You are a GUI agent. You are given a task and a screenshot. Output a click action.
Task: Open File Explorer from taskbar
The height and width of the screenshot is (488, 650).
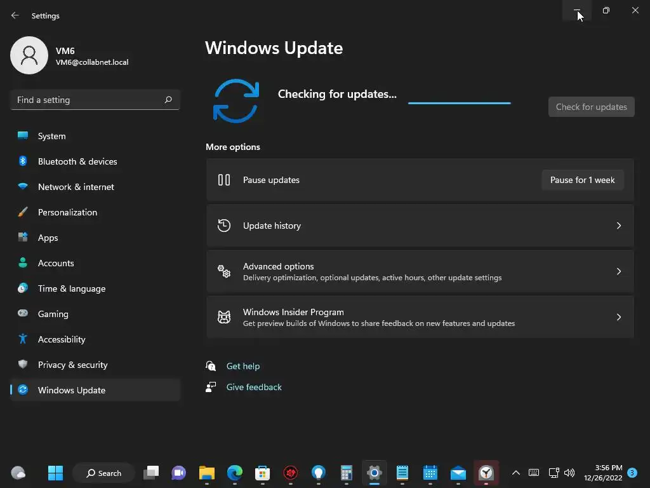206,473
